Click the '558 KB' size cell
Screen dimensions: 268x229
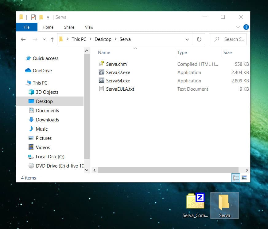[242, 64]
